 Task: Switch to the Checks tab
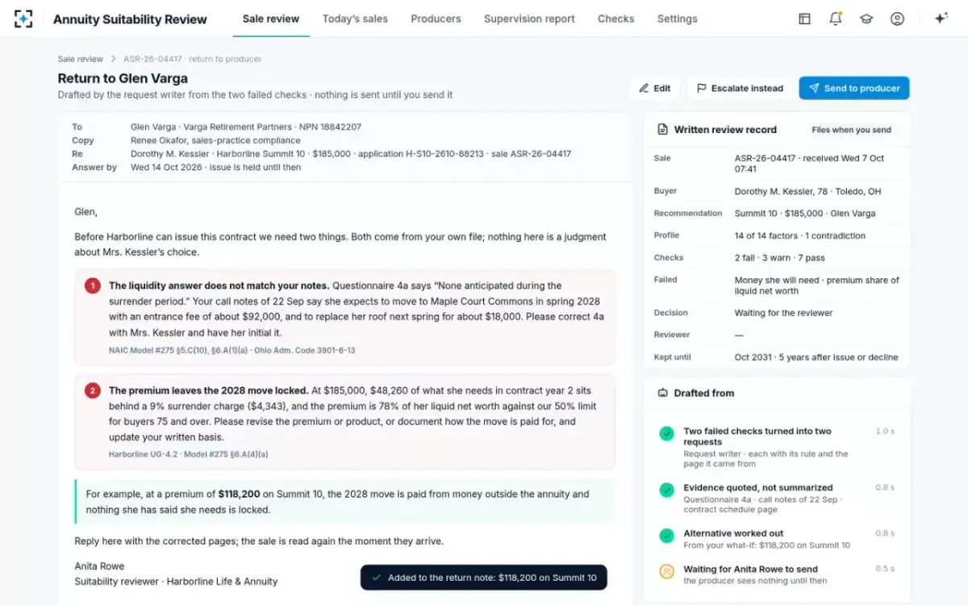(616, 19)
